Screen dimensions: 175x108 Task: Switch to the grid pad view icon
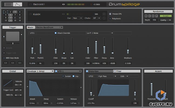point(9,4)
